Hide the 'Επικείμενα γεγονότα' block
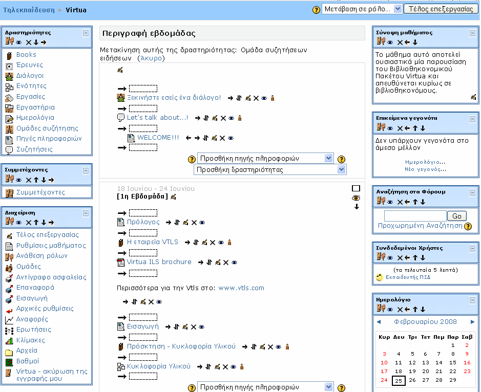Viewport: 481px width, 392px height. (x=390, y=128)
